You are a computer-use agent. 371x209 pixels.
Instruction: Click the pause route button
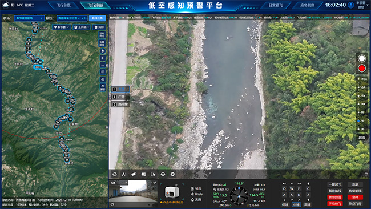pyautogui.click(x=335, y=191)
